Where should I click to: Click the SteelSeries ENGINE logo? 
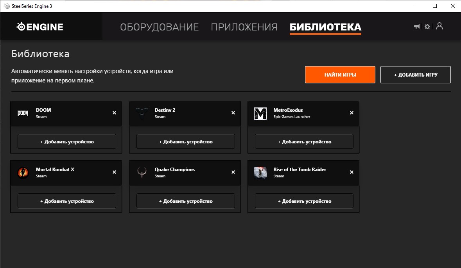click(40, 27)
